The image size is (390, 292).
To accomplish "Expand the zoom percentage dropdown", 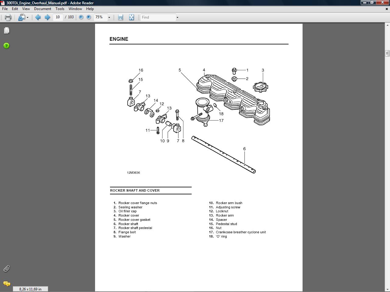I will 109,17.
